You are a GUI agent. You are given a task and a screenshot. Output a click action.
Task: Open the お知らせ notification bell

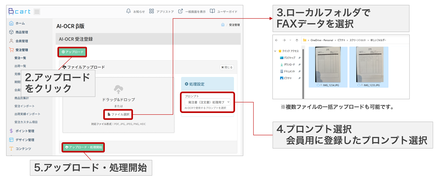128,11
